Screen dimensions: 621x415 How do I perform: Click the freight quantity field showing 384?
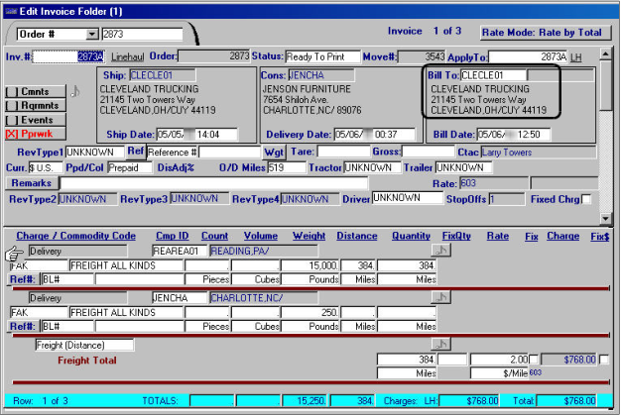point(406,360)
